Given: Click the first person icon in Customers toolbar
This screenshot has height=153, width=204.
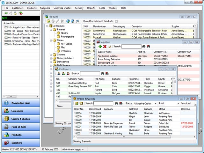Looking at the screenshot, I should pyautogui.click(x=59, y=74).
